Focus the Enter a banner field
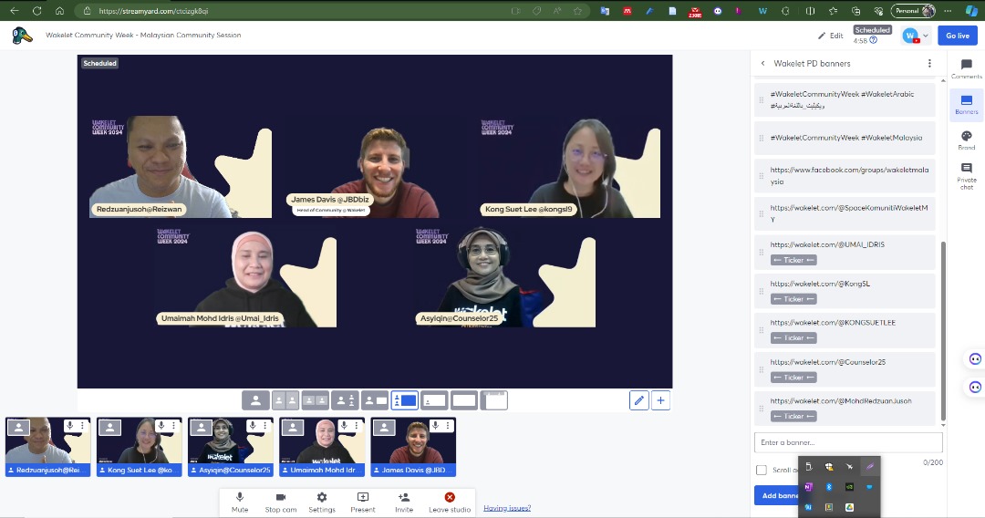Viewport: 985px width, 518px height. pos(848,442)
